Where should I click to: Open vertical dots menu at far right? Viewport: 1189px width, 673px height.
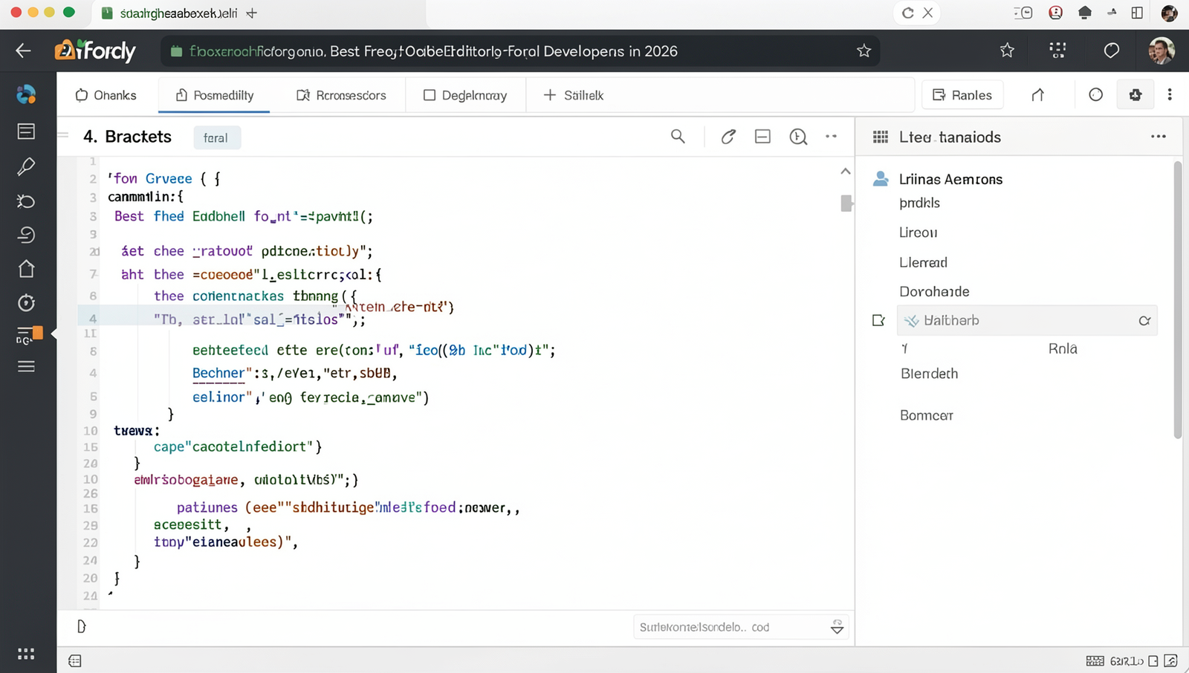pyautogui.click(x=1170, y=95)
